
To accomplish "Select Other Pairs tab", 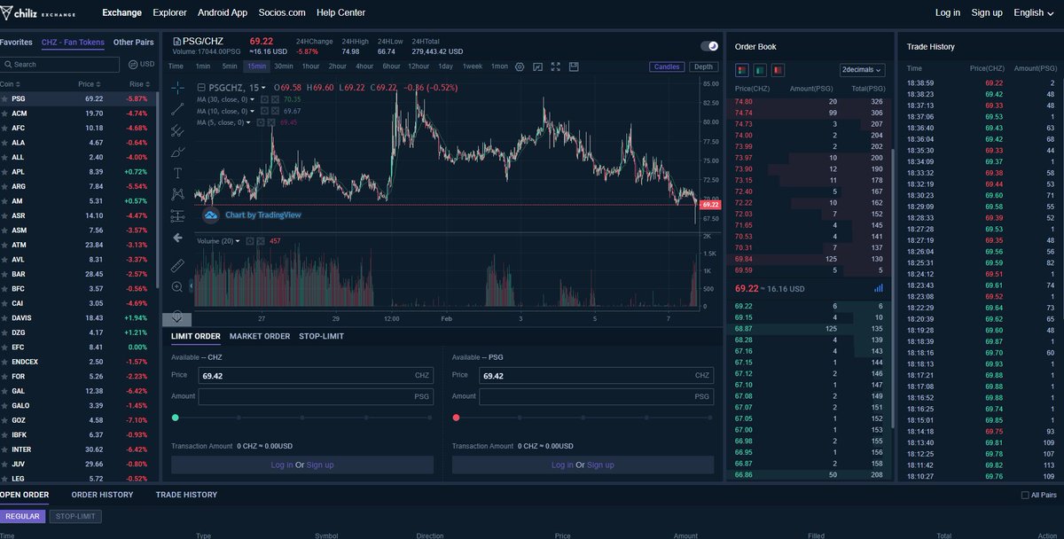I will click(x=134, y=42).
